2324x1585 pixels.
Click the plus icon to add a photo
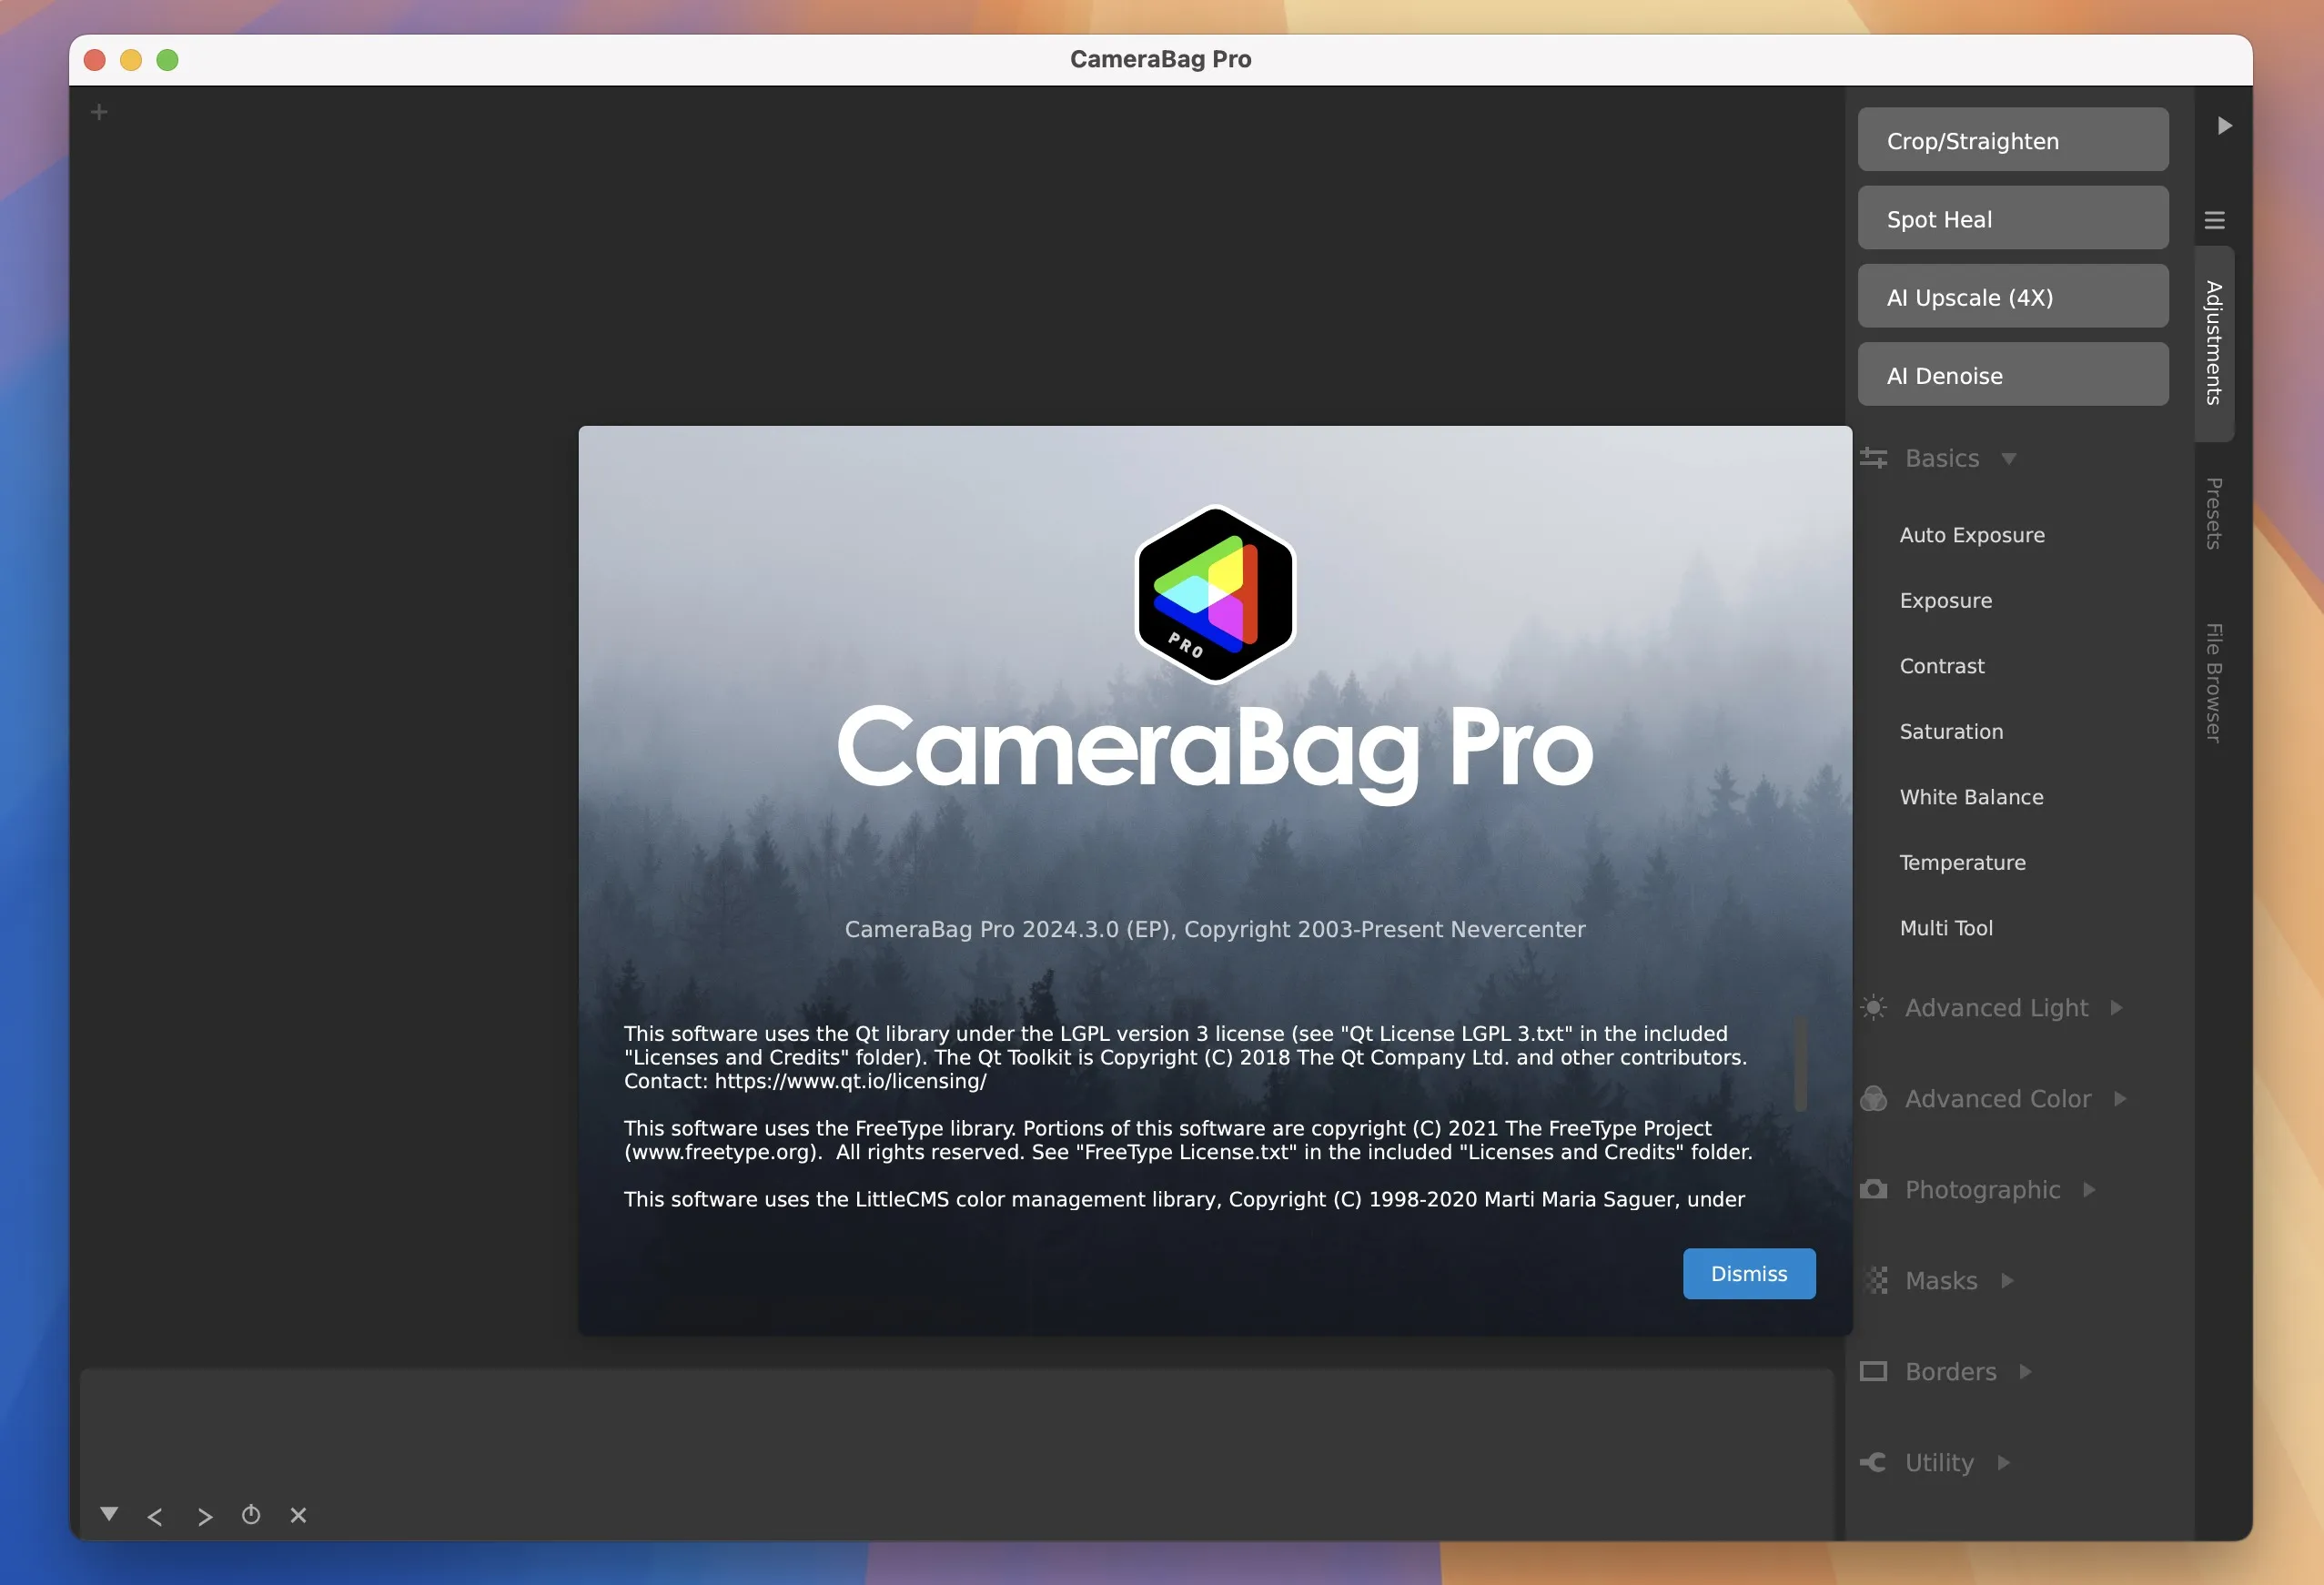tap(99, 112)
